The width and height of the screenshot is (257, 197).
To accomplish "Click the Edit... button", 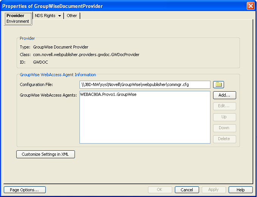I will tap(224, 106).
